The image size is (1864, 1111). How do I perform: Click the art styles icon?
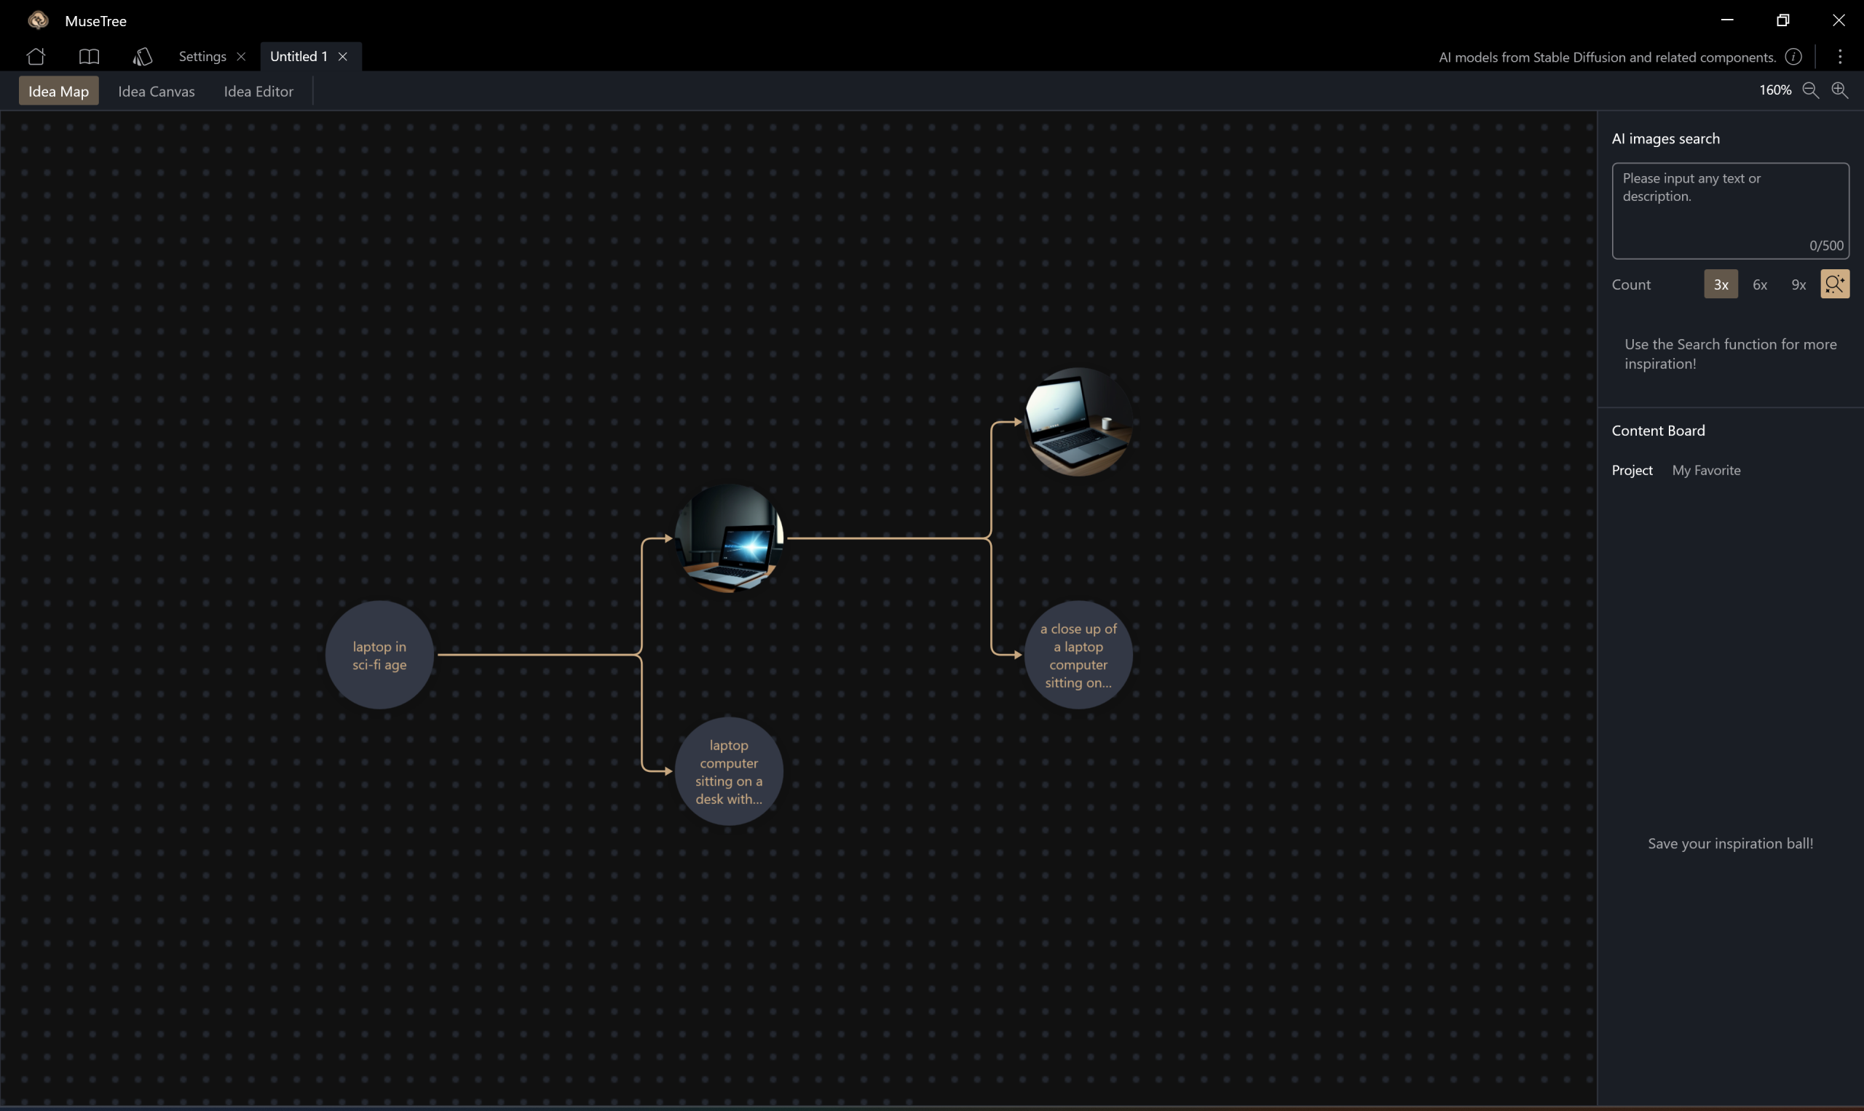[142, 57]
